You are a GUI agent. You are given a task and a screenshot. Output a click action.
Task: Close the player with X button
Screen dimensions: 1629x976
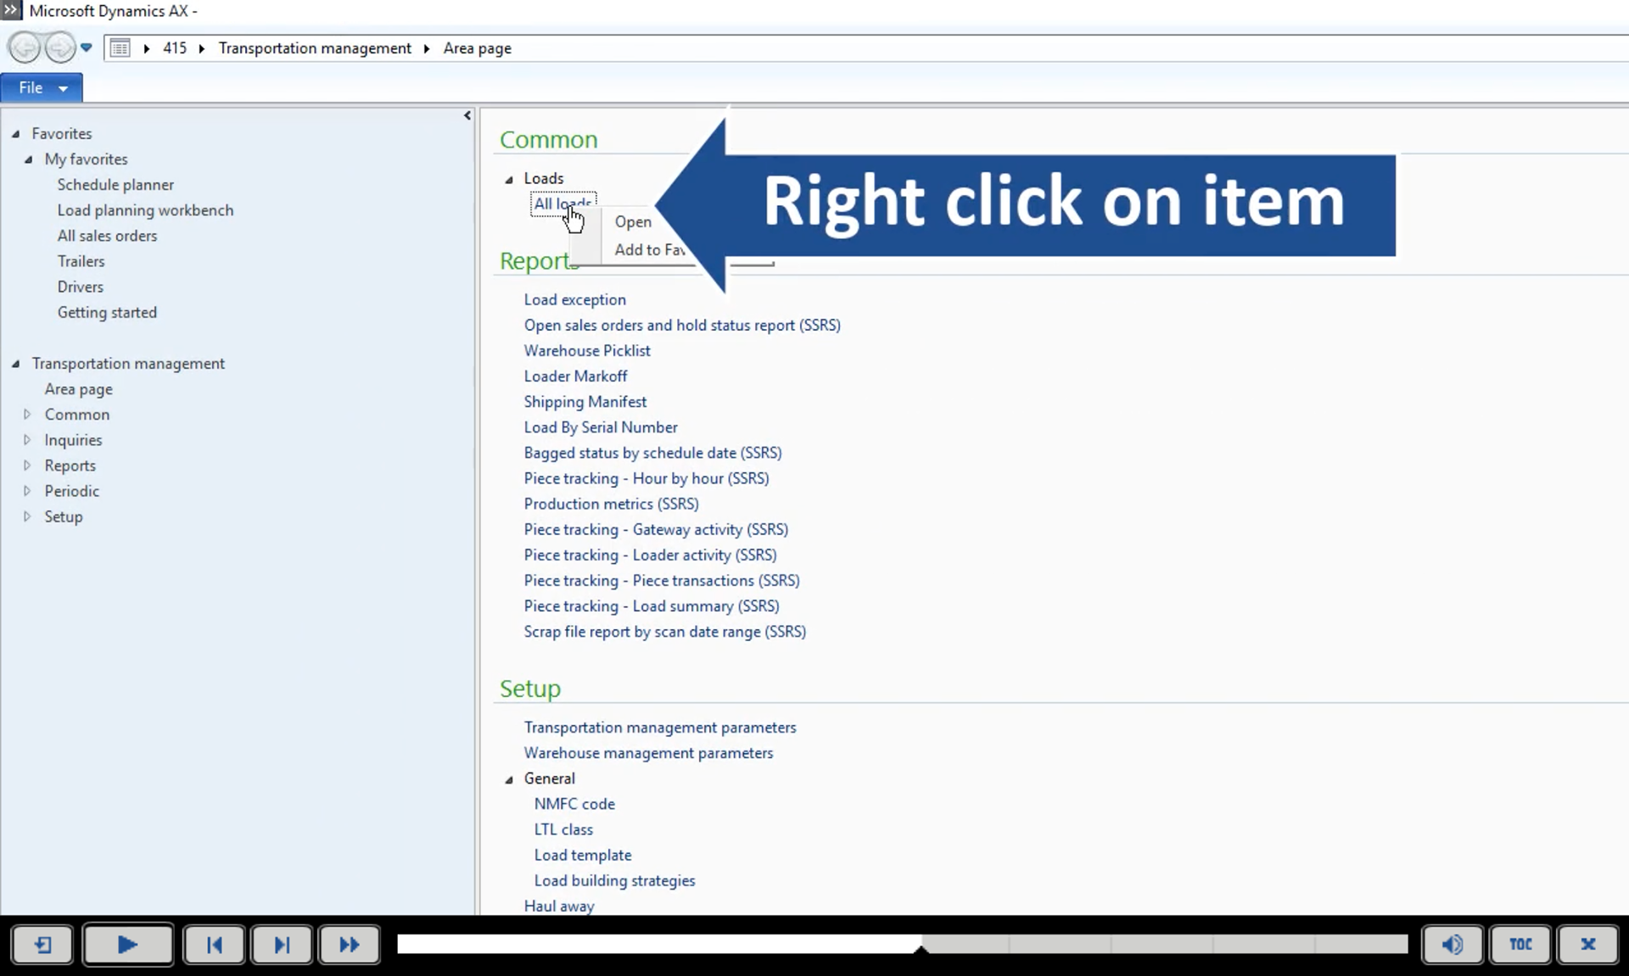(x=1588, y=944)
